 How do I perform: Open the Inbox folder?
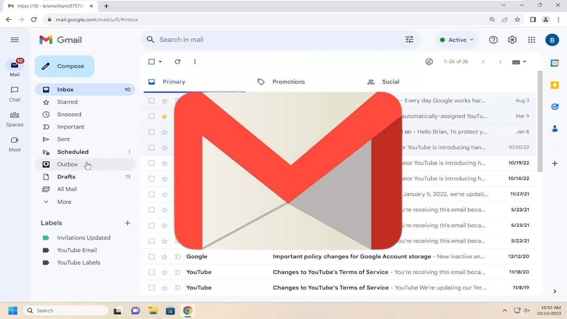[x=85, y=89]
